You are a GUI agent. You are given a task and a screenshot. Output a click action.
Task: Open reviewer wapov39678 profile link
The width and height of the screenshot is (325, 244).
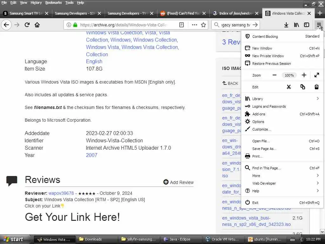pyautogui.click(x=61, y=193)
